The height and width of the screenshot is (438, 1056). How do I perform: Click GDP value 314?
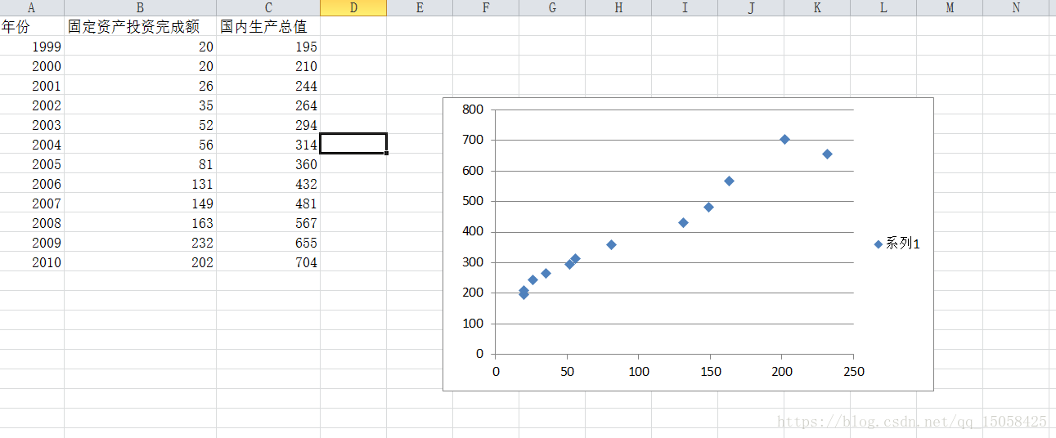pyautogui.click(x=268, y=144)
